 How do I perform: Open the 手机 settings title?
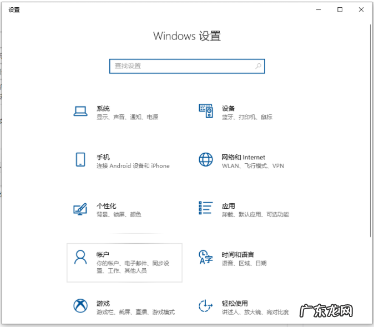click(103, 157)
